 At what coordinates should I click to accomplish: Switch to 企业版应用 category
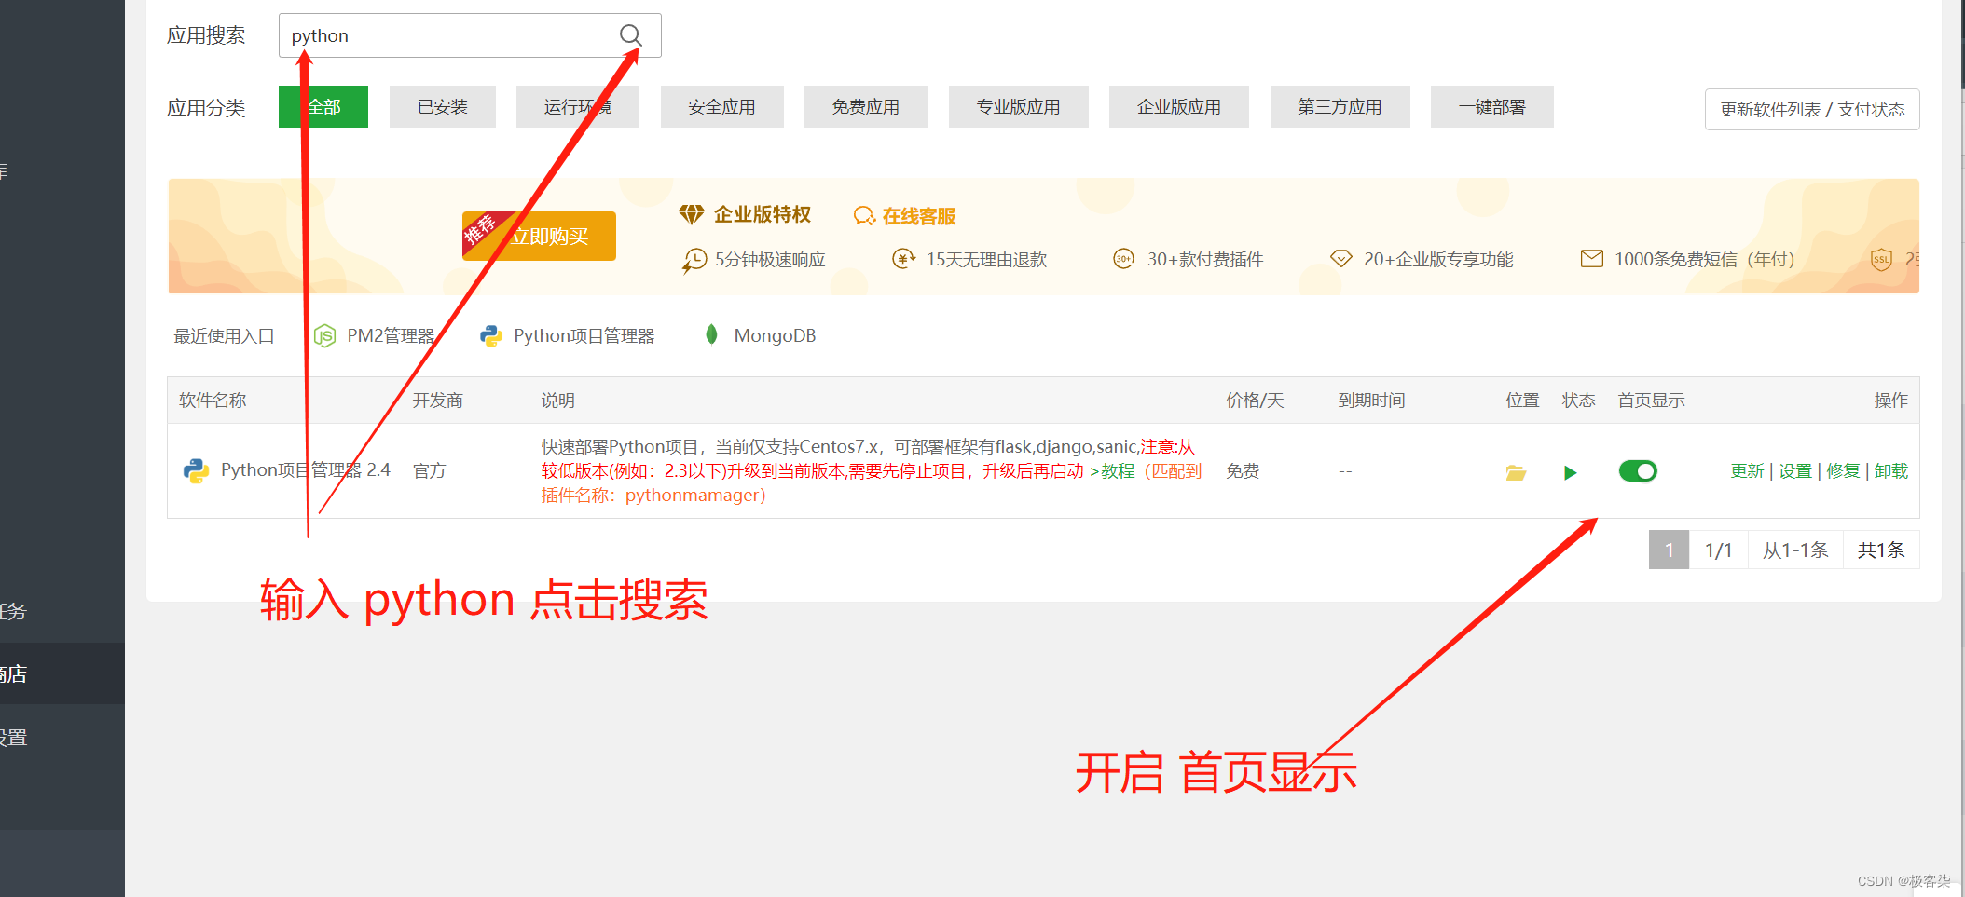(x=1179, y=107)
